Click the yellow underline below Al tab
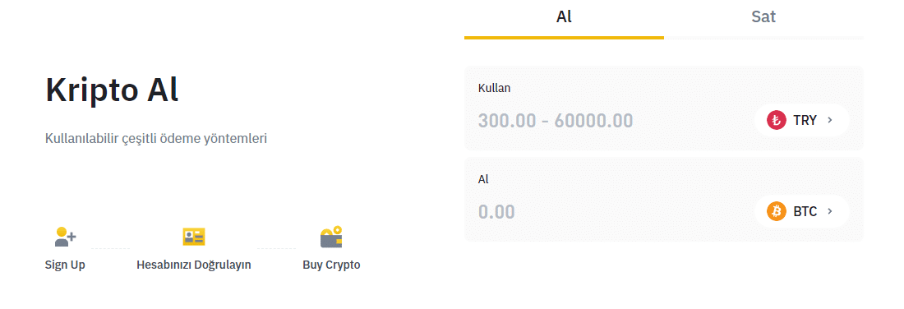Image resolution: width=904 pixels, height=309 pixels. (564, 38)
